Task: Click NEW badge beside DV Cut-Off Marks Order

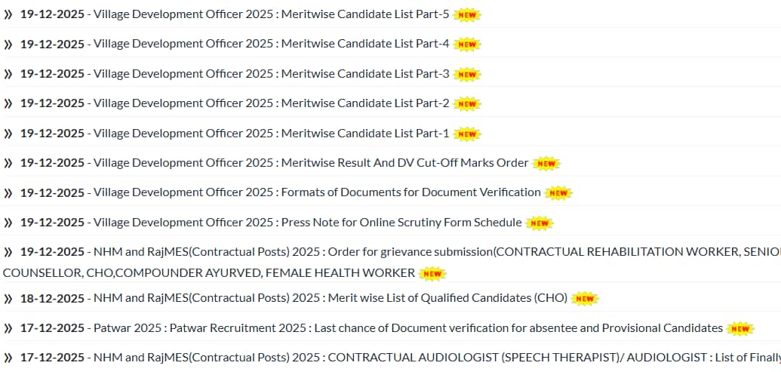Action: pos(546,164)
